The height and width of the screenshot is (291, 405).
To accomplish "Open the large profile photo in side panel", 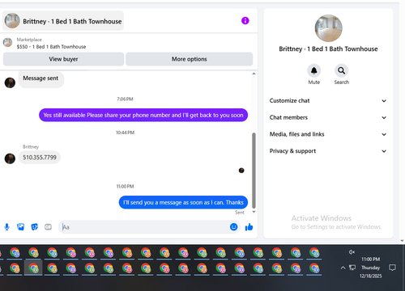I will click(328, 28).
